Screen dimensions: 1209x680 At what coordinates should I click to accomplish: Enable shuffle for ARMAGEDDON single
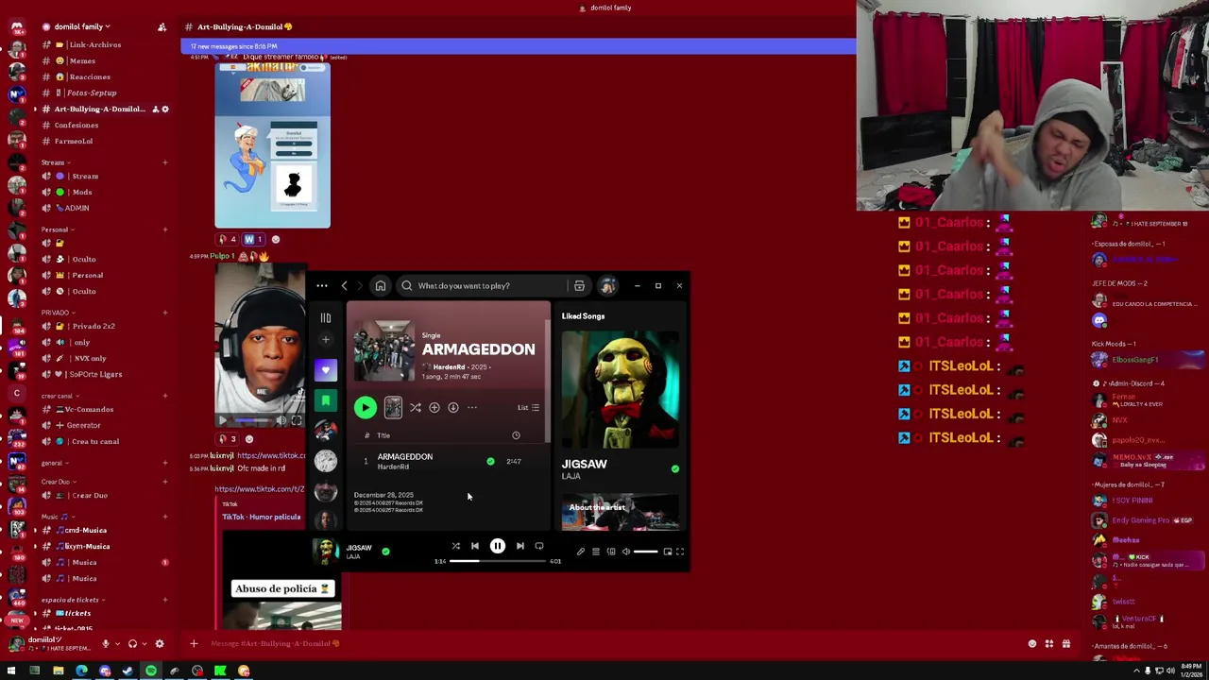pos(416,407)
